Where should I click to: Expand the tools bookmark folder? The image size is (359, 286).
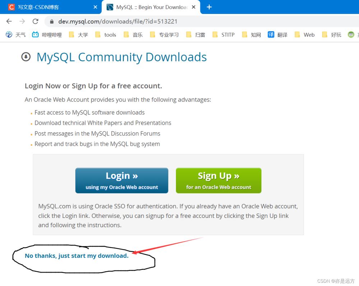(x=106, y=35)
